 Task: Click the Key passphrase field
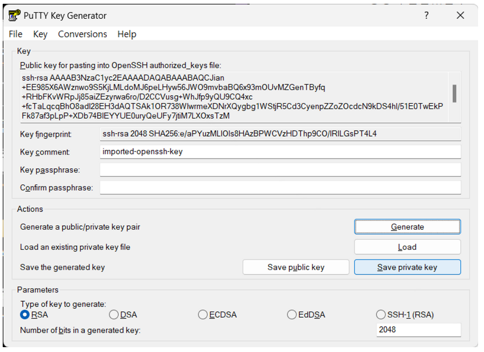click(x=280, y=170)
